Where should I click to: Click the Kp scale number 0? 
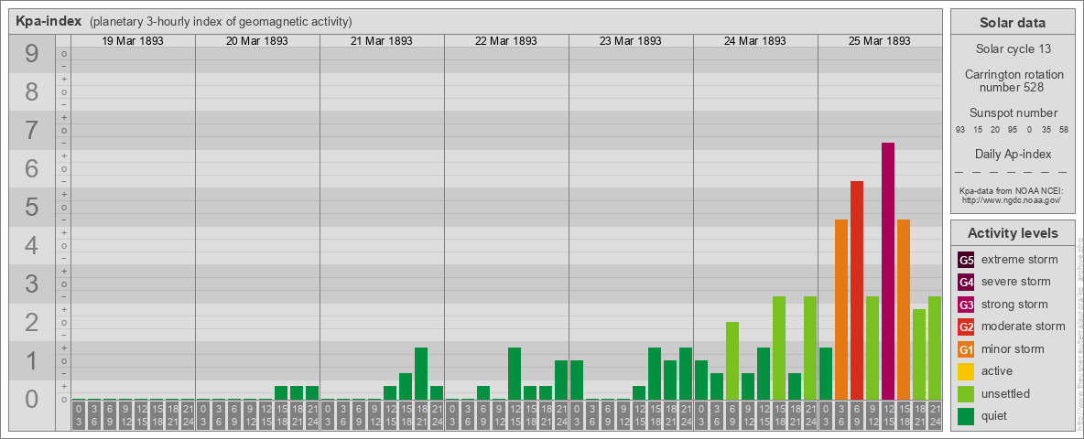(x=31, y=399)
